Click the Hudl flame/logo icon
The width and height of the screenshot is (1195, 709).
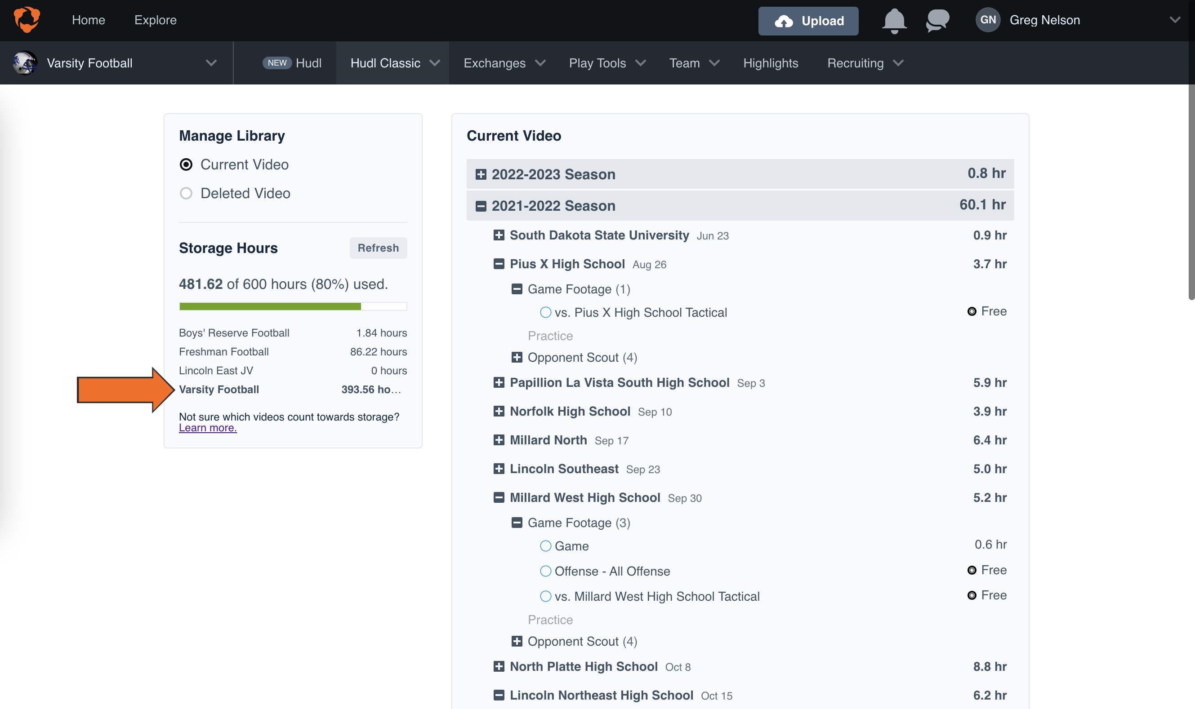coord(26,19)
